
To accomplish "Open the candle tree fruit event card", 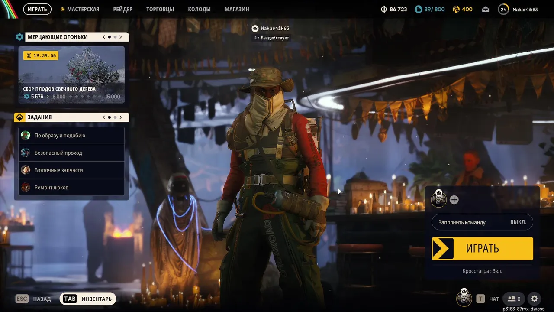I will 71,75.
